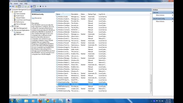The image size is (183, 103).
Task: Open Help from the blue question-mark toolbar icon
Action: 31,6
